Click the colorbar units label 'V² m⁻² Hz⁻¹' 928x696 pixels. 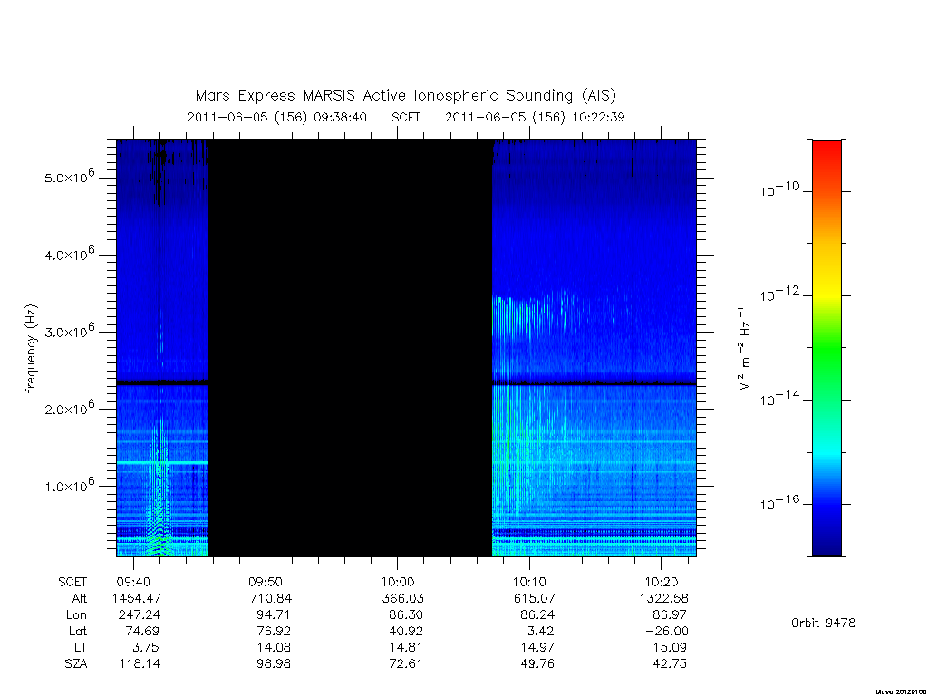[745, 349]
